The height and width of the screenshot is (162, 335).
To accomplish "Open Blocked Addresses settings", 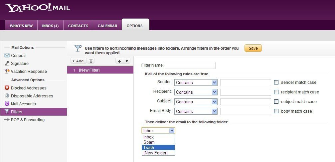I will [x=29, y=88].
